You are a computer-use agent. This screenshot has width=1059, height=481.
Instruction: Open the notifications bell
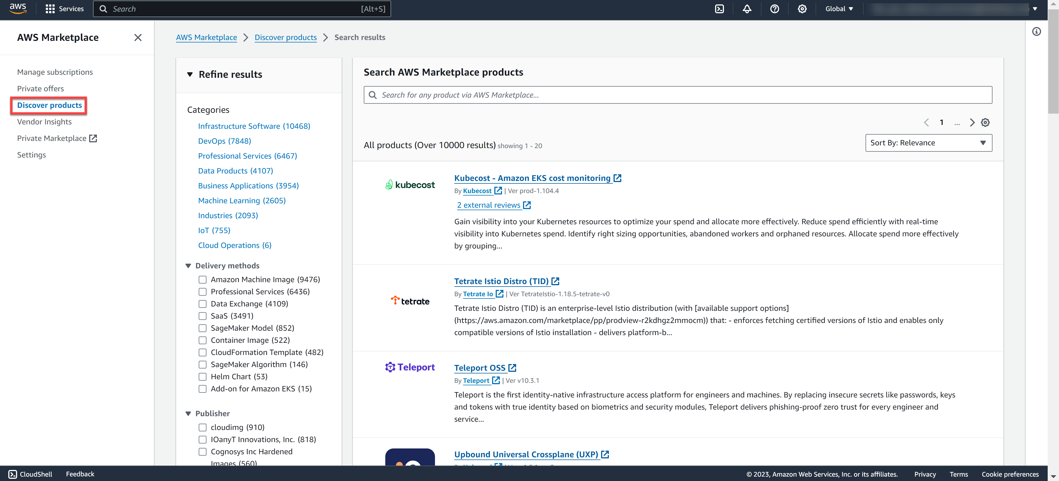[x=747, y=9]
